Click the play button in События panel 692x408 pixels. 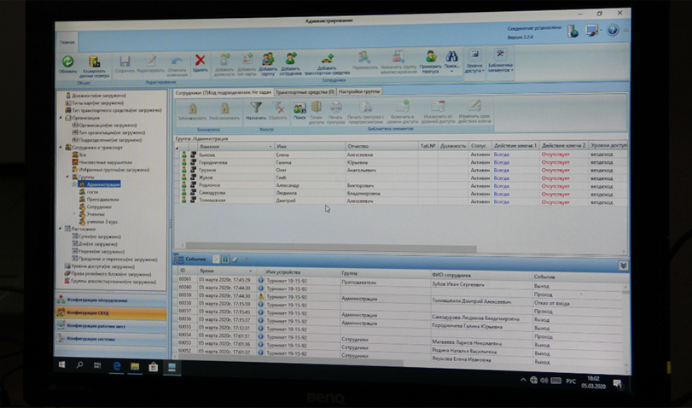(216, 259)
